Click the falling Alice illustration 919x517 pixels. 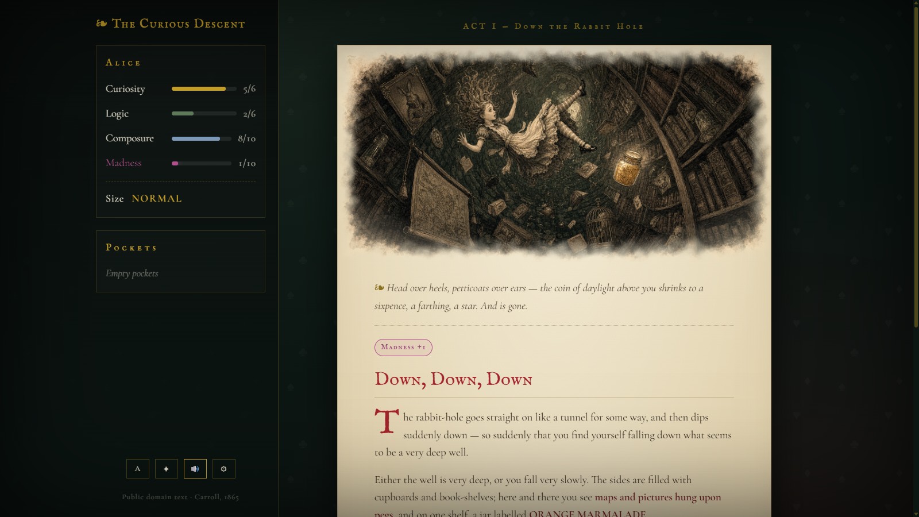click(x=554, y=152)
